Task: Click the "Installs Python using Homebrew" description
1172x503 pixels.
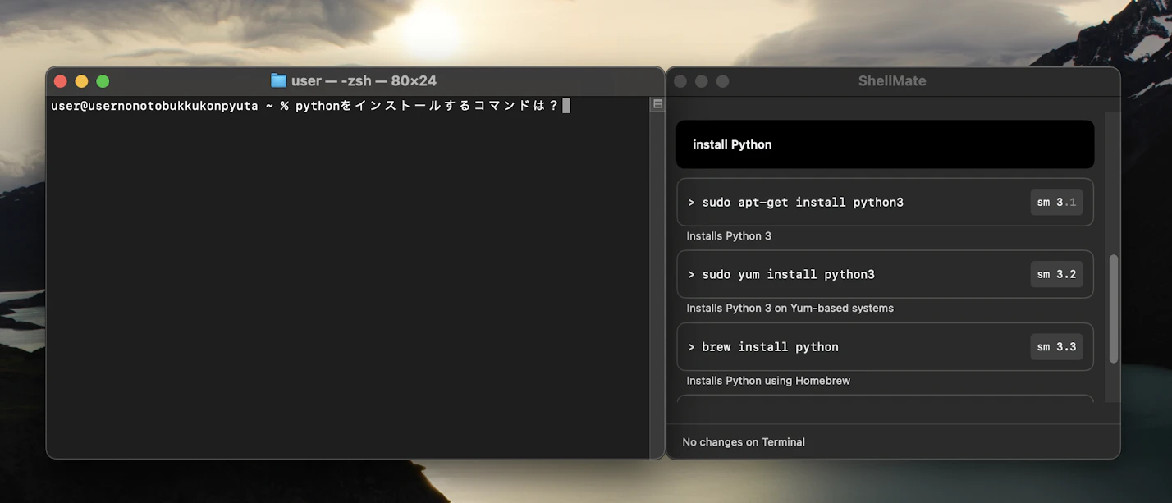Action: [767, 380]
